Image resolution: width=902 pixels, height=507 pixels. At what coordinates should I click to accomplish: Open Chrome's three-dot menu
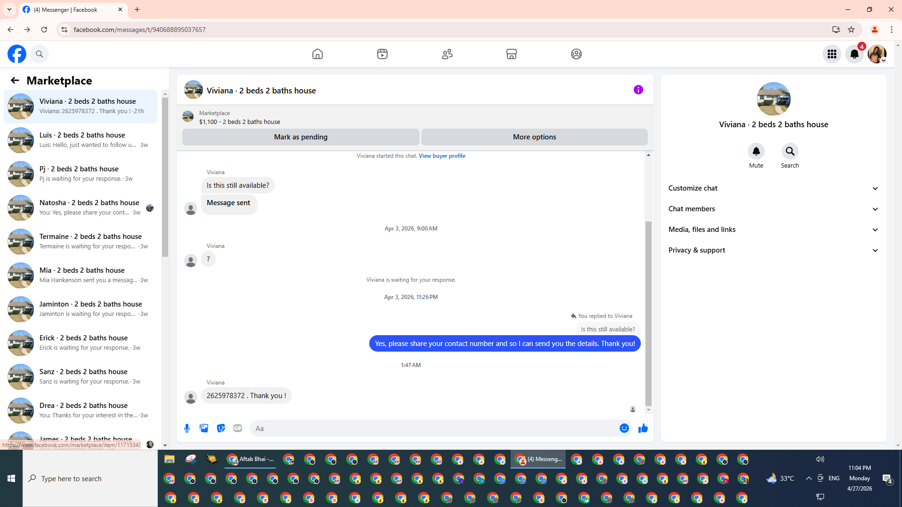point(892,30)
